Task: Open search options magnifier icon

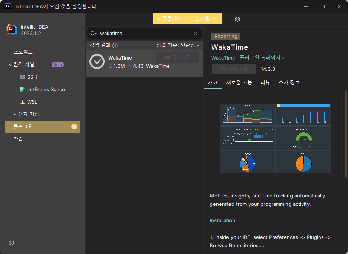Action: tap(93, 34)
